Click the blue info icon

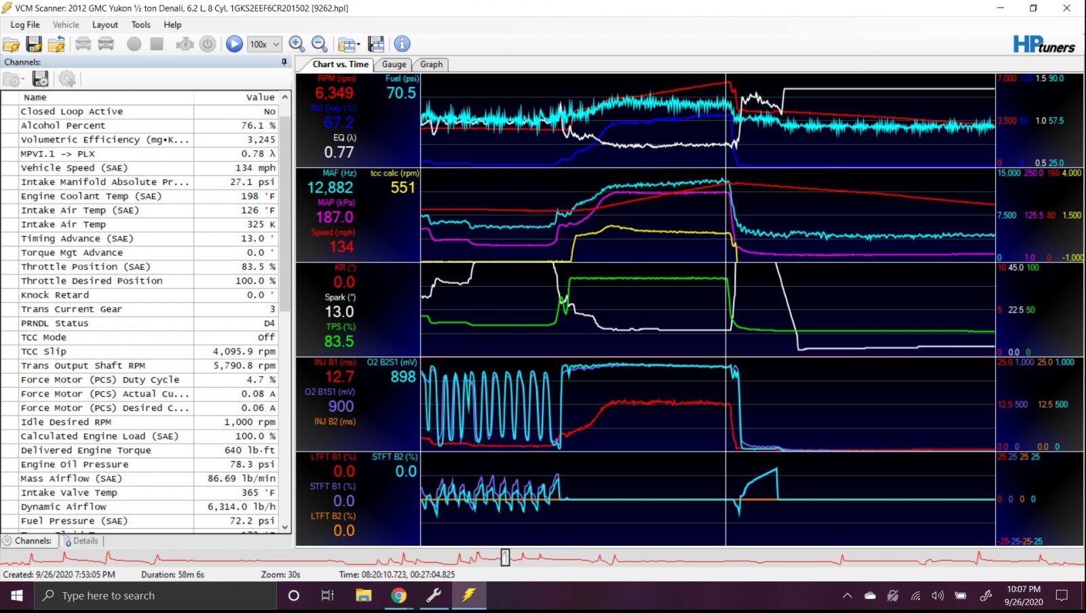(x=402, y=44)
